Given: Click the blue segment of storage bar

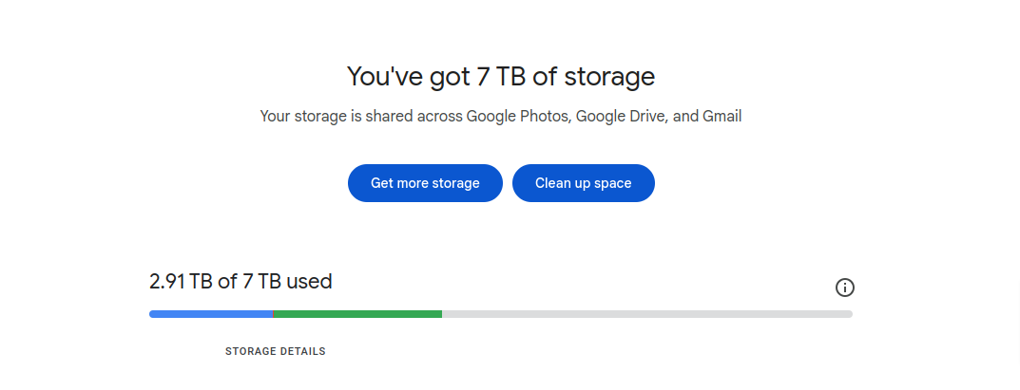Looking at the screenshot, I should 211,314.
